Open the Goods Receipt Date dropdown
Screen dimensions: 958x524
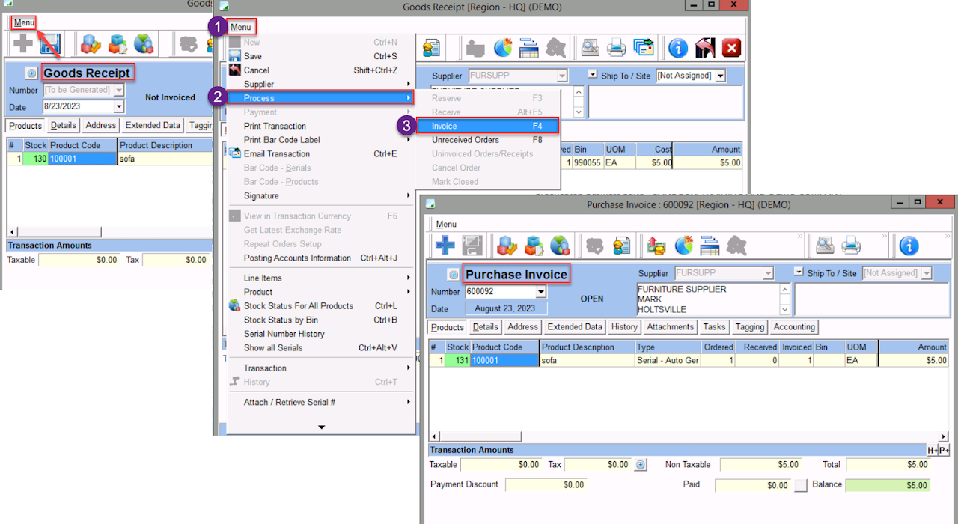118,107
